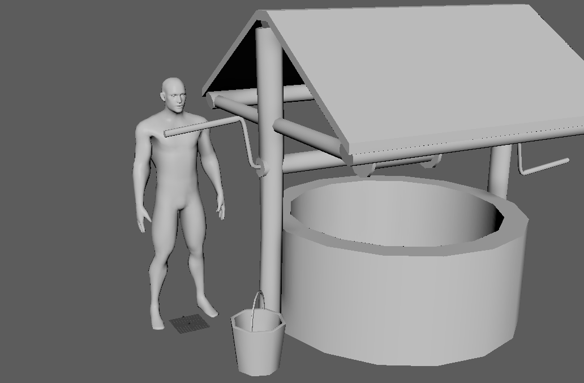
Task: Select the crank handle on the right side
Action: point(543,166)
